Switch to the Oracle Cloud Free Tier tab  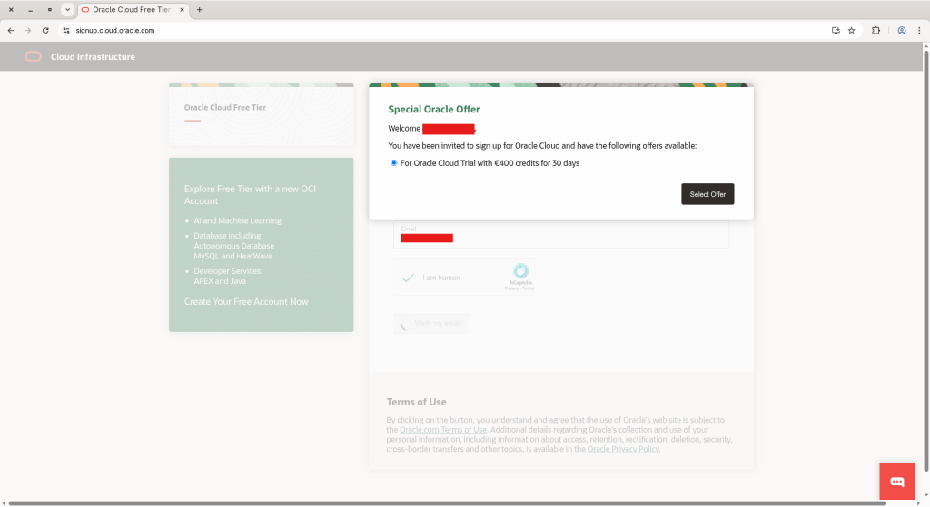tap(131, 9)
